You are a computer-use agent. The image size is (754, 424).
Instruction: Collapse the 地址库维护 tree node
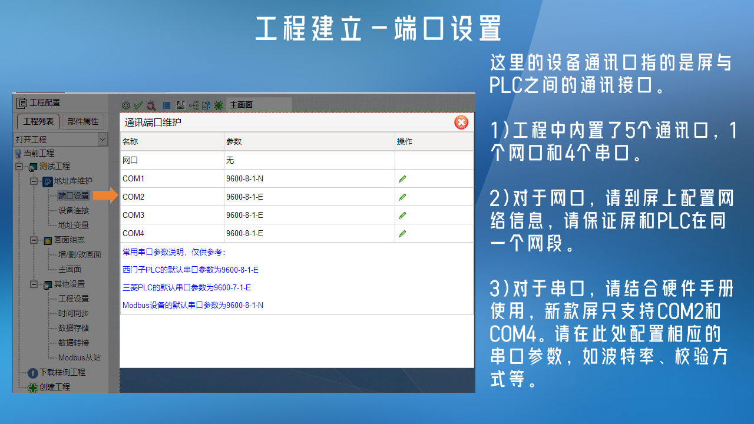click(x=34, y=181)
